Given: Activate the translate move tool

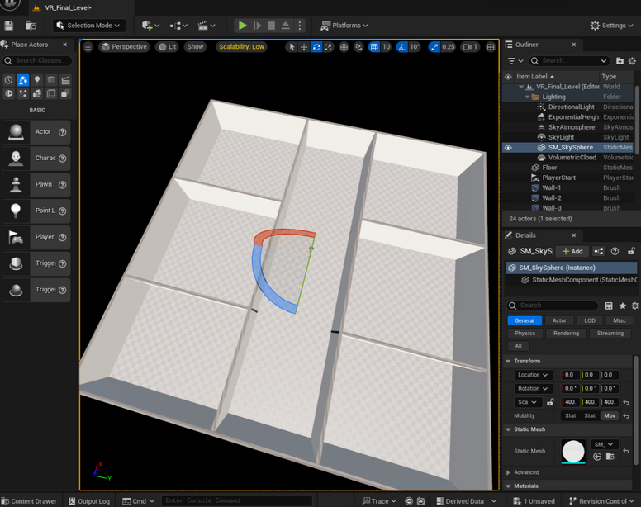Looking at the screenshot, I should click(x=304, y=47).
